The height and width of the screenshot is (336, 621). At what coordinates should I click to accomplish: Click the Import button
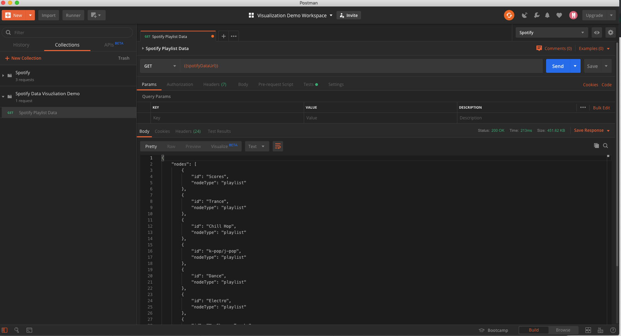(x=49, y=15)
